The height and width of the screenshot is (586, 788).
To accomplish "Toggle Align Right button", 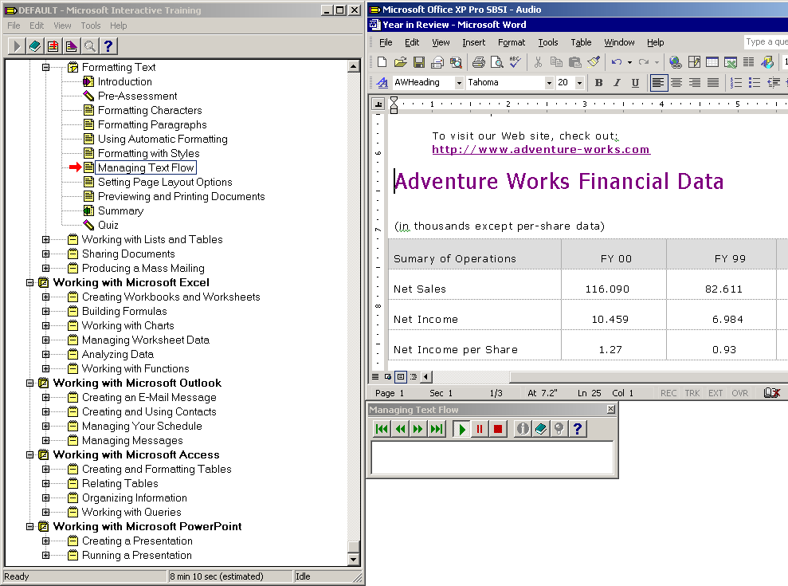I will (695, 82).
